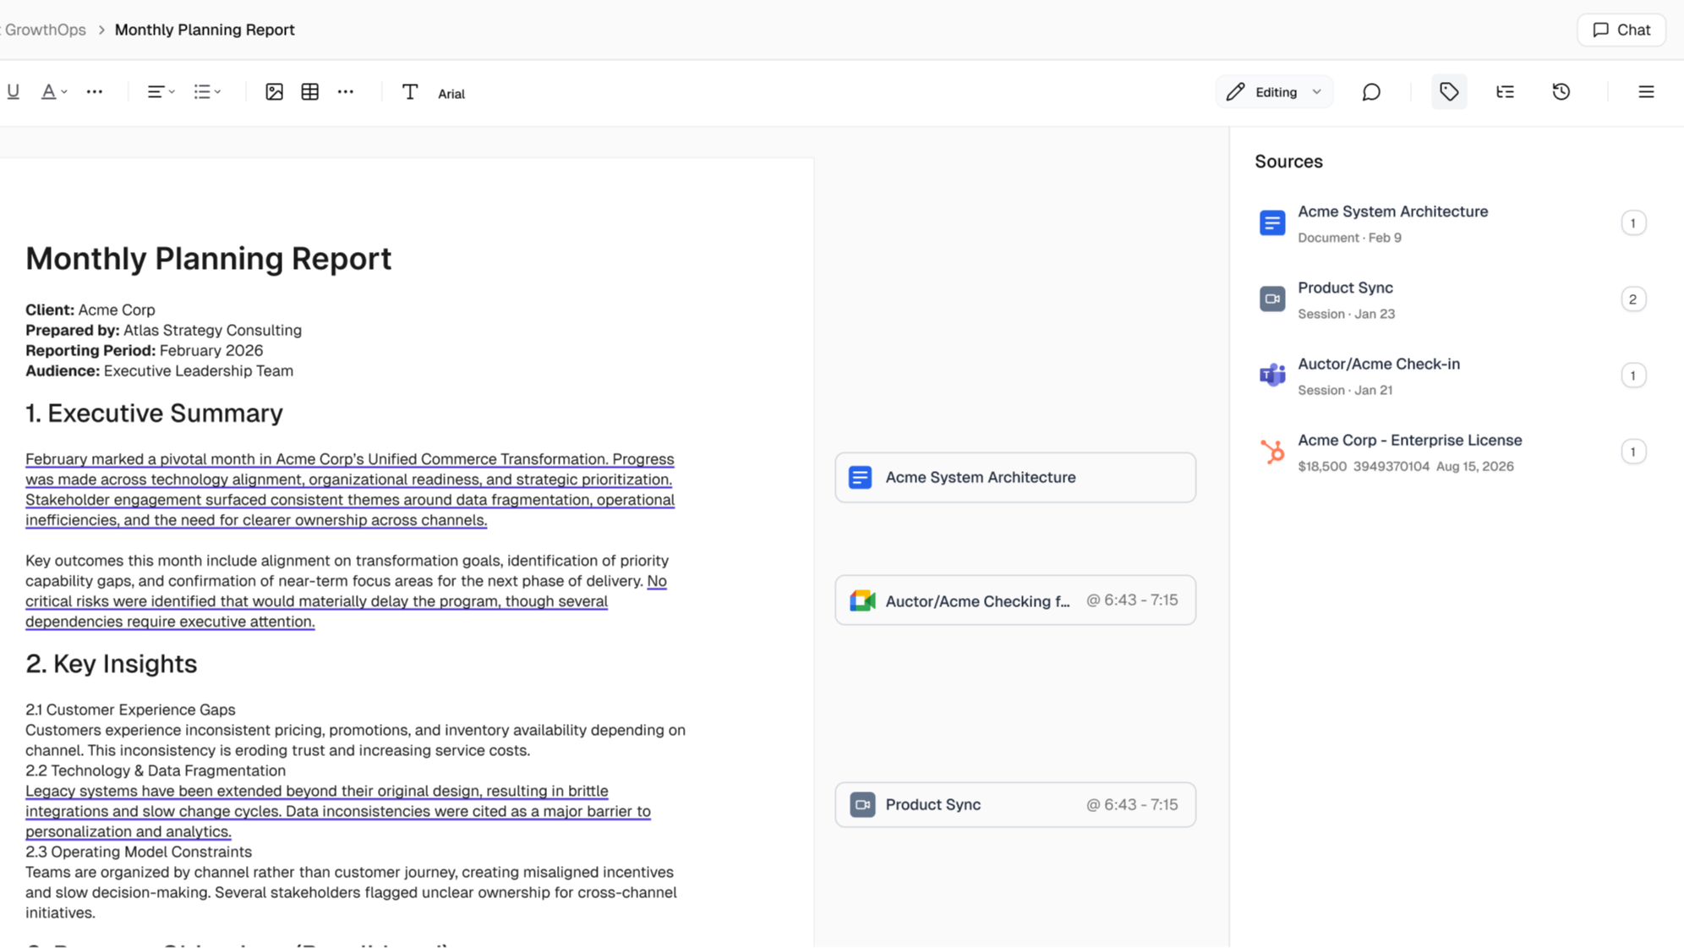Open the Product Sync citation card
The width and height of the screenshot is (1684, 948).
point(1015,805)
